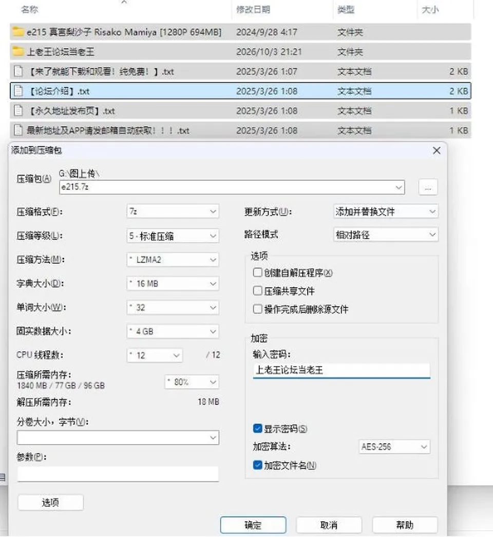Sort files by 修改日期 column header
Screen dimensions: 493x537
(x=253, y=9)
